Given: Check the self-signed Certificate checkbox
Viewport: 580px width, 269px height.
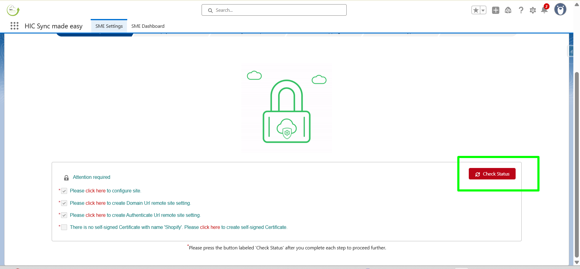Looking at the screenshot, I should point(64,227).
